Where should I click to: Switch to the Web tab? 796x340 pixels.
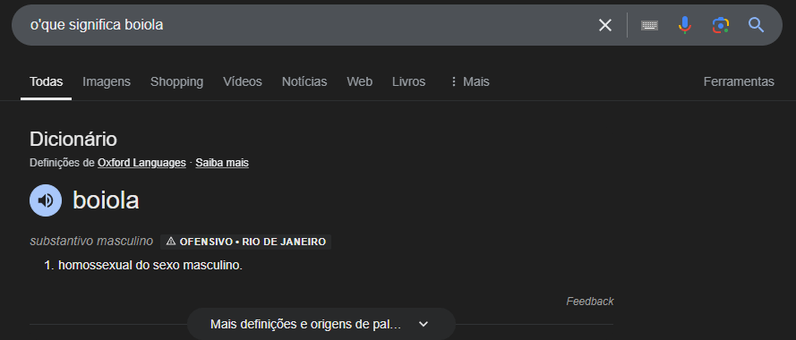(x=359, y=81)
